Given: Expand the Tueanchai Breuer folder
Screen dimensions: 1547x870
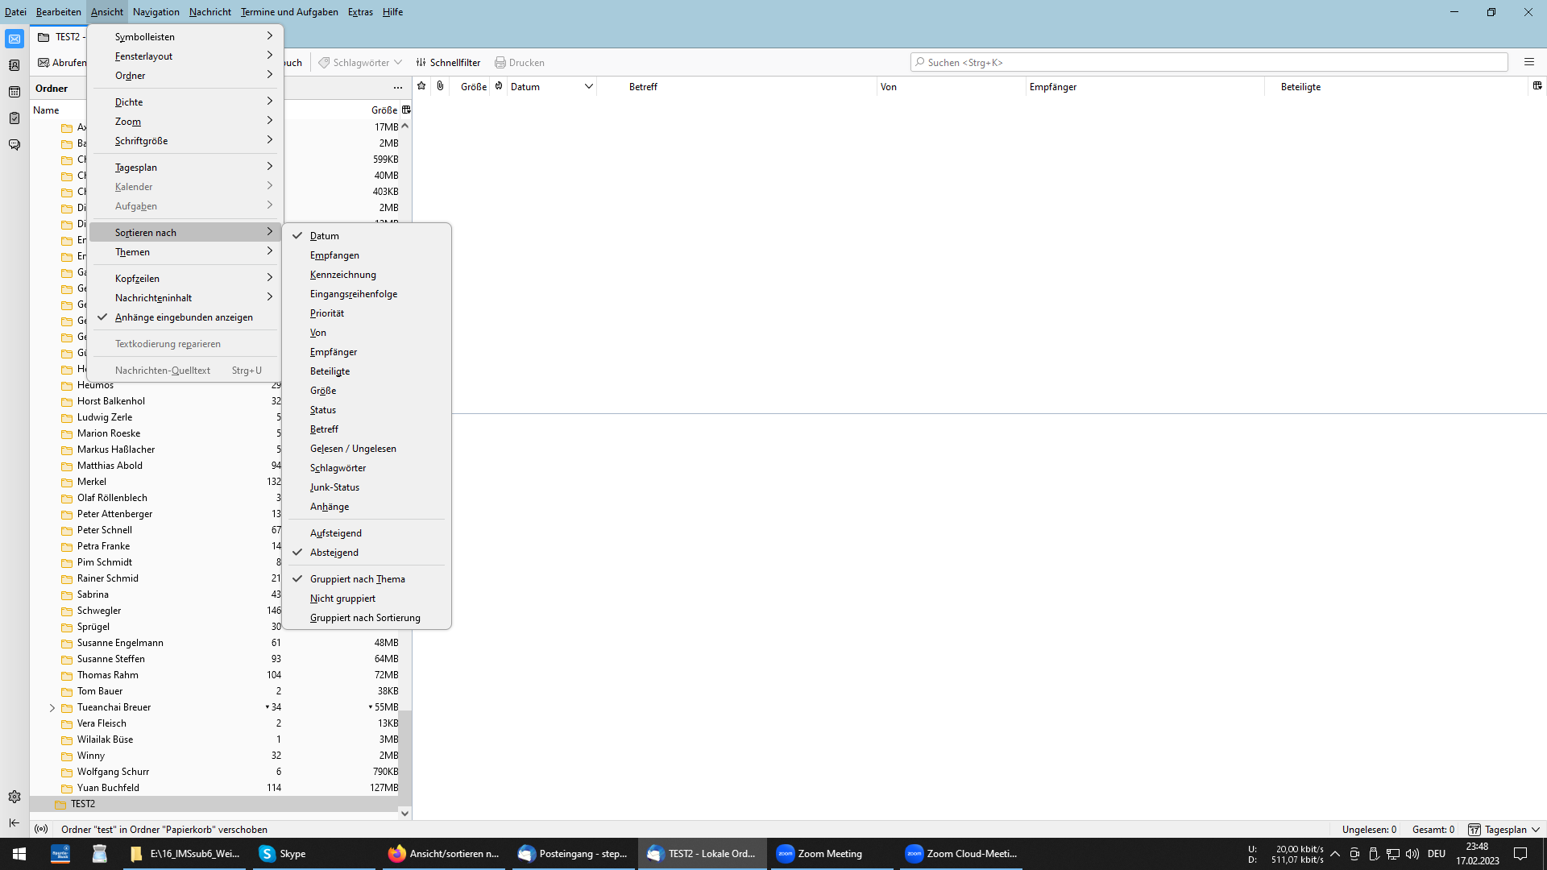Looking at the screenshot, I should click(x=52, y=708).
